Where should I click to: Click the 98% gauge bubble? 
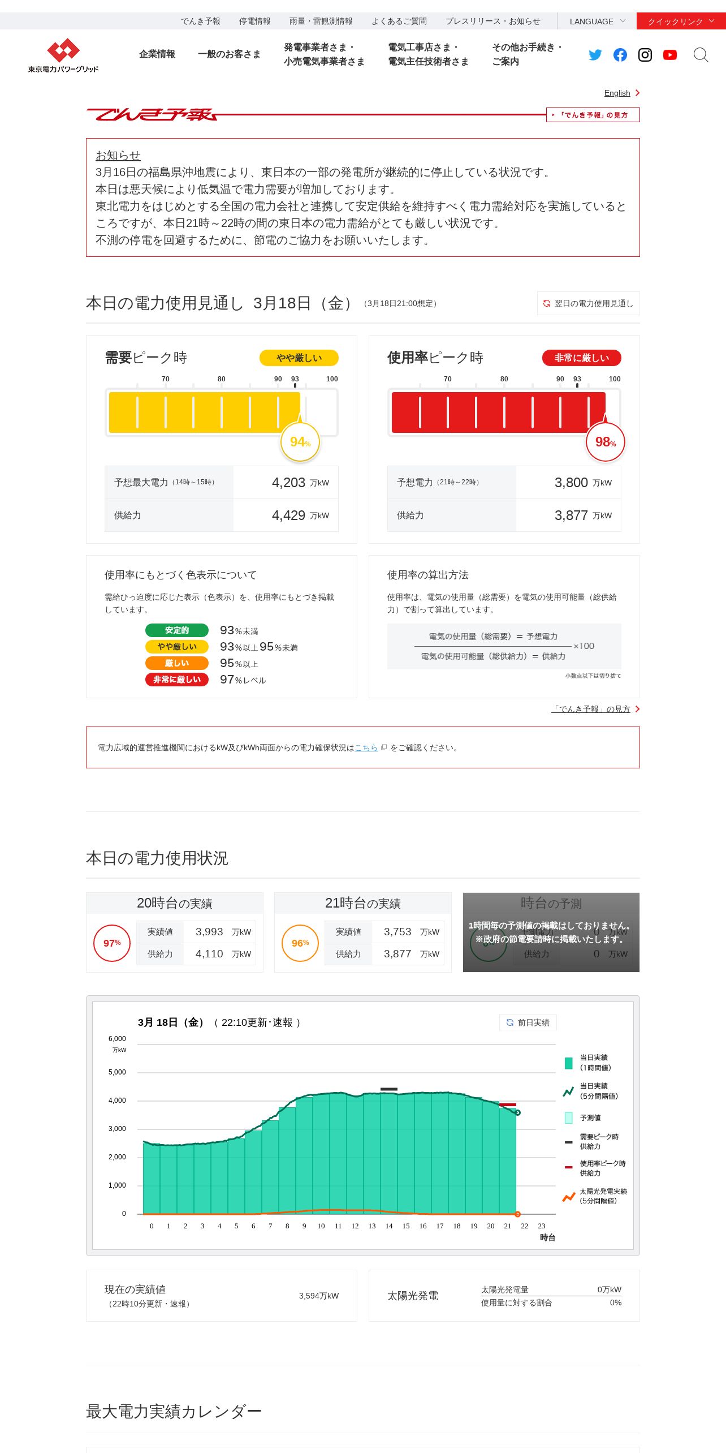pyautogui.click(x=606, y=442)
